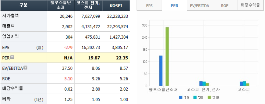Click ROE value 9.26

96,79
